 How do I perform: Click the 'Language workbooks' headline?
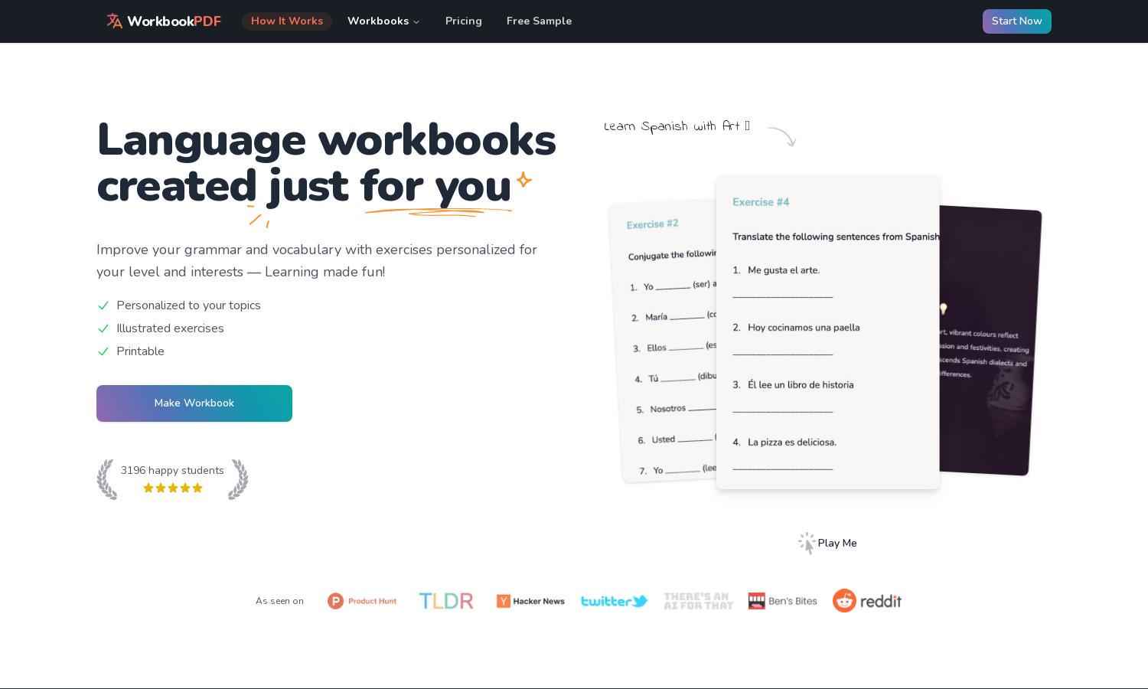[x=326, y=140]
